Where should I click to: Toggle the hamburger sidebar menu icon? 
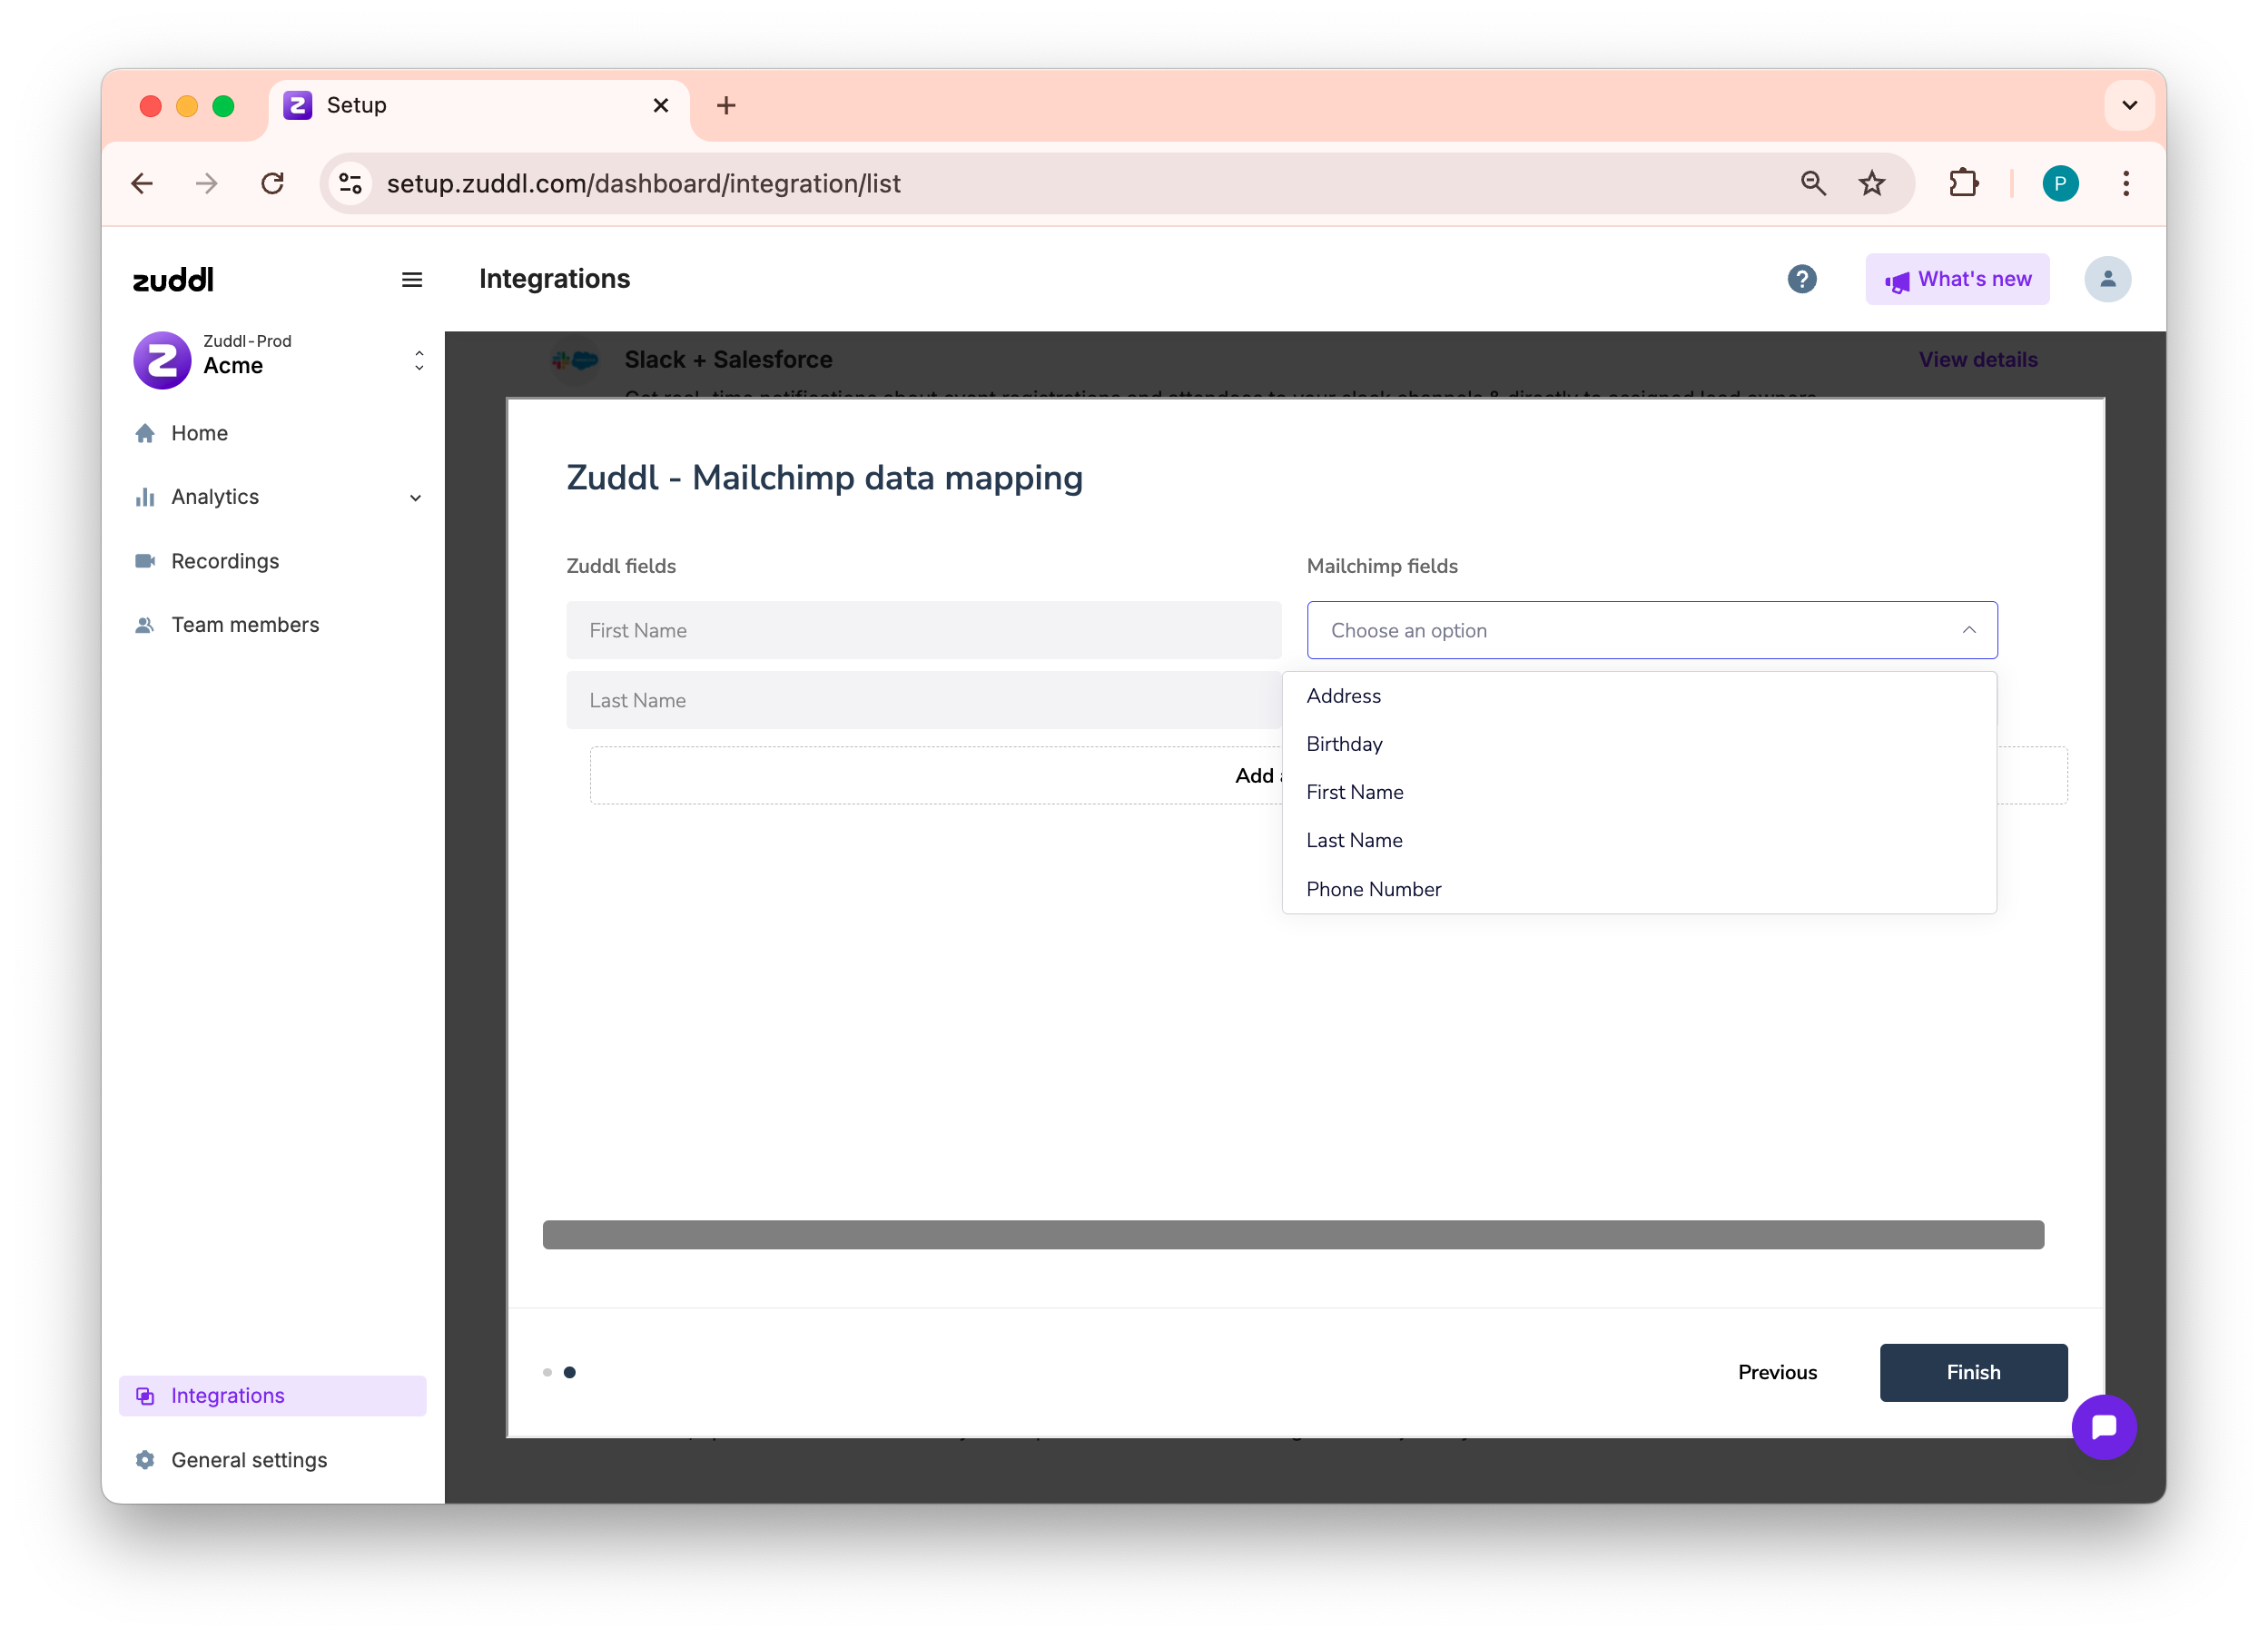click(x=412, y=279)
